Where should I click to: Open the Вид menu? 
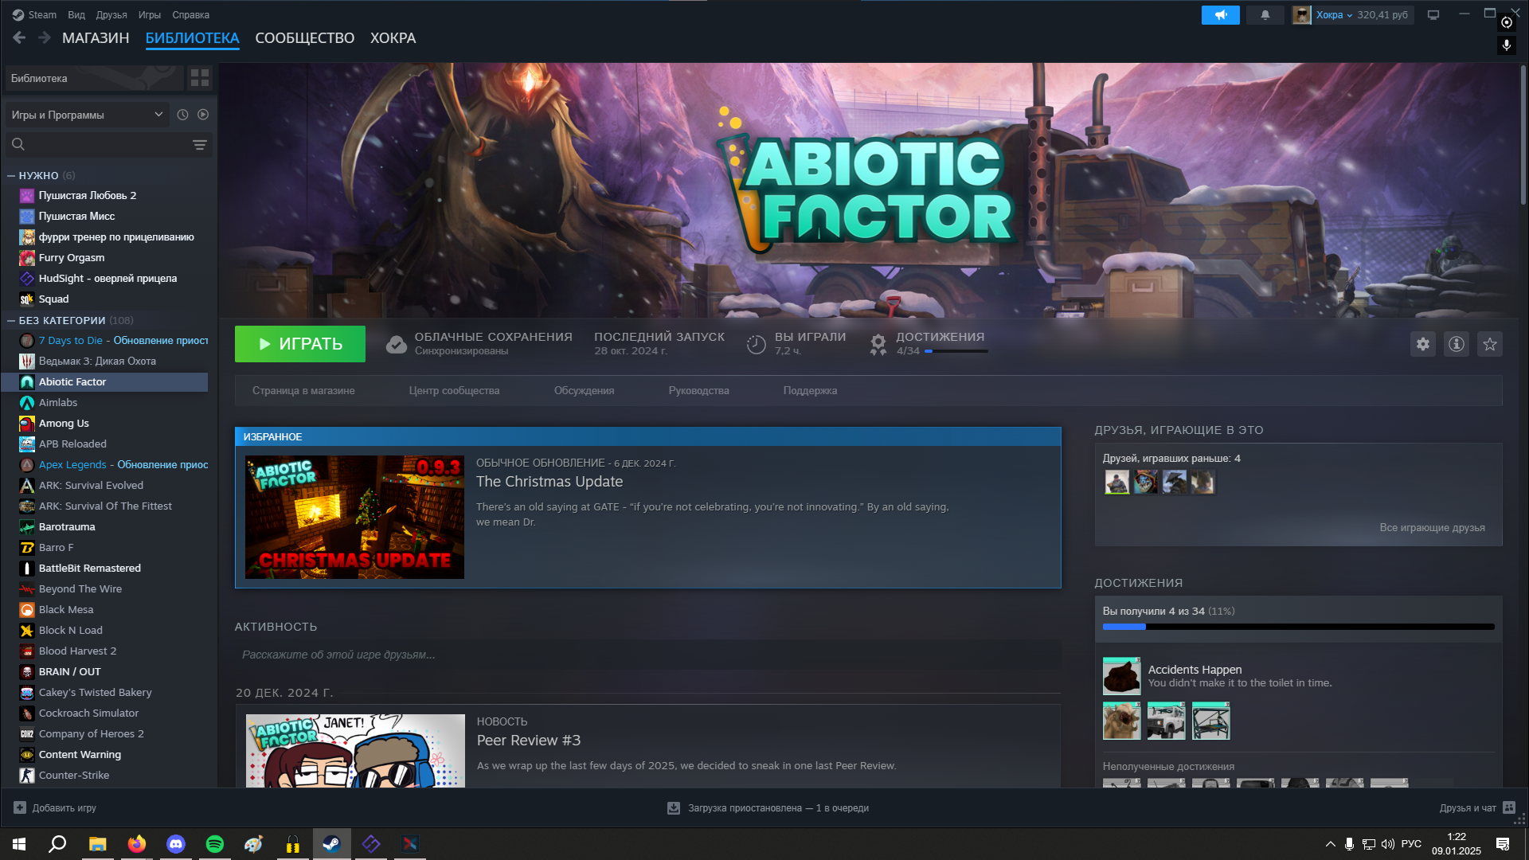click(76, 15)
